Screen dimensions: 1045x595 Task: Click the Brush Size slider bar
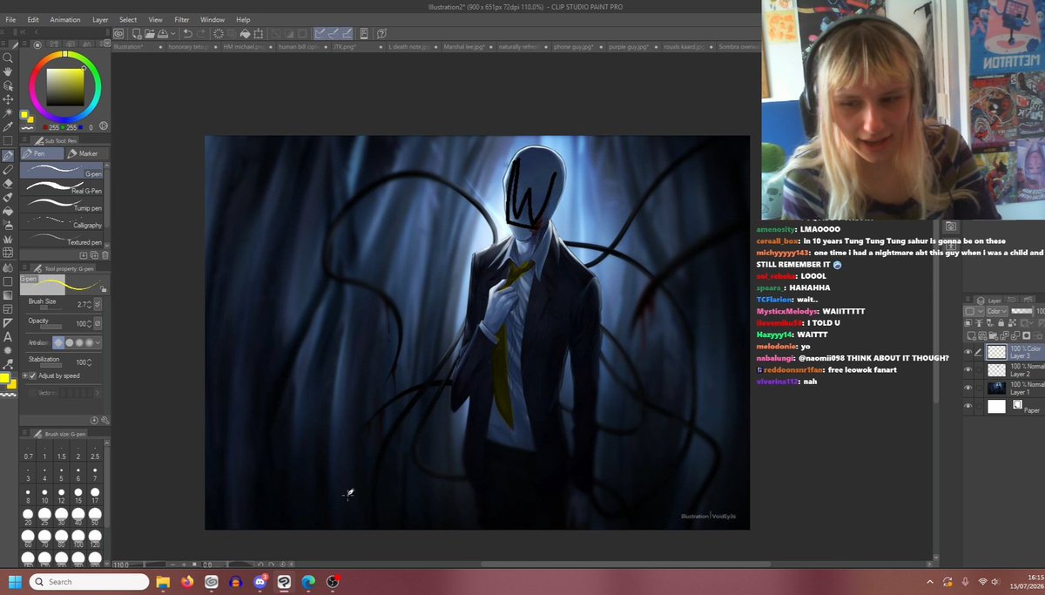click(x=49, y=306)
